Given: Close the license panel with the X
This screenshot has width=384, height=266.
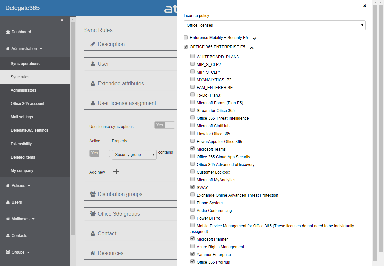Looking at the screenshot, I should [x=365, y=6].
